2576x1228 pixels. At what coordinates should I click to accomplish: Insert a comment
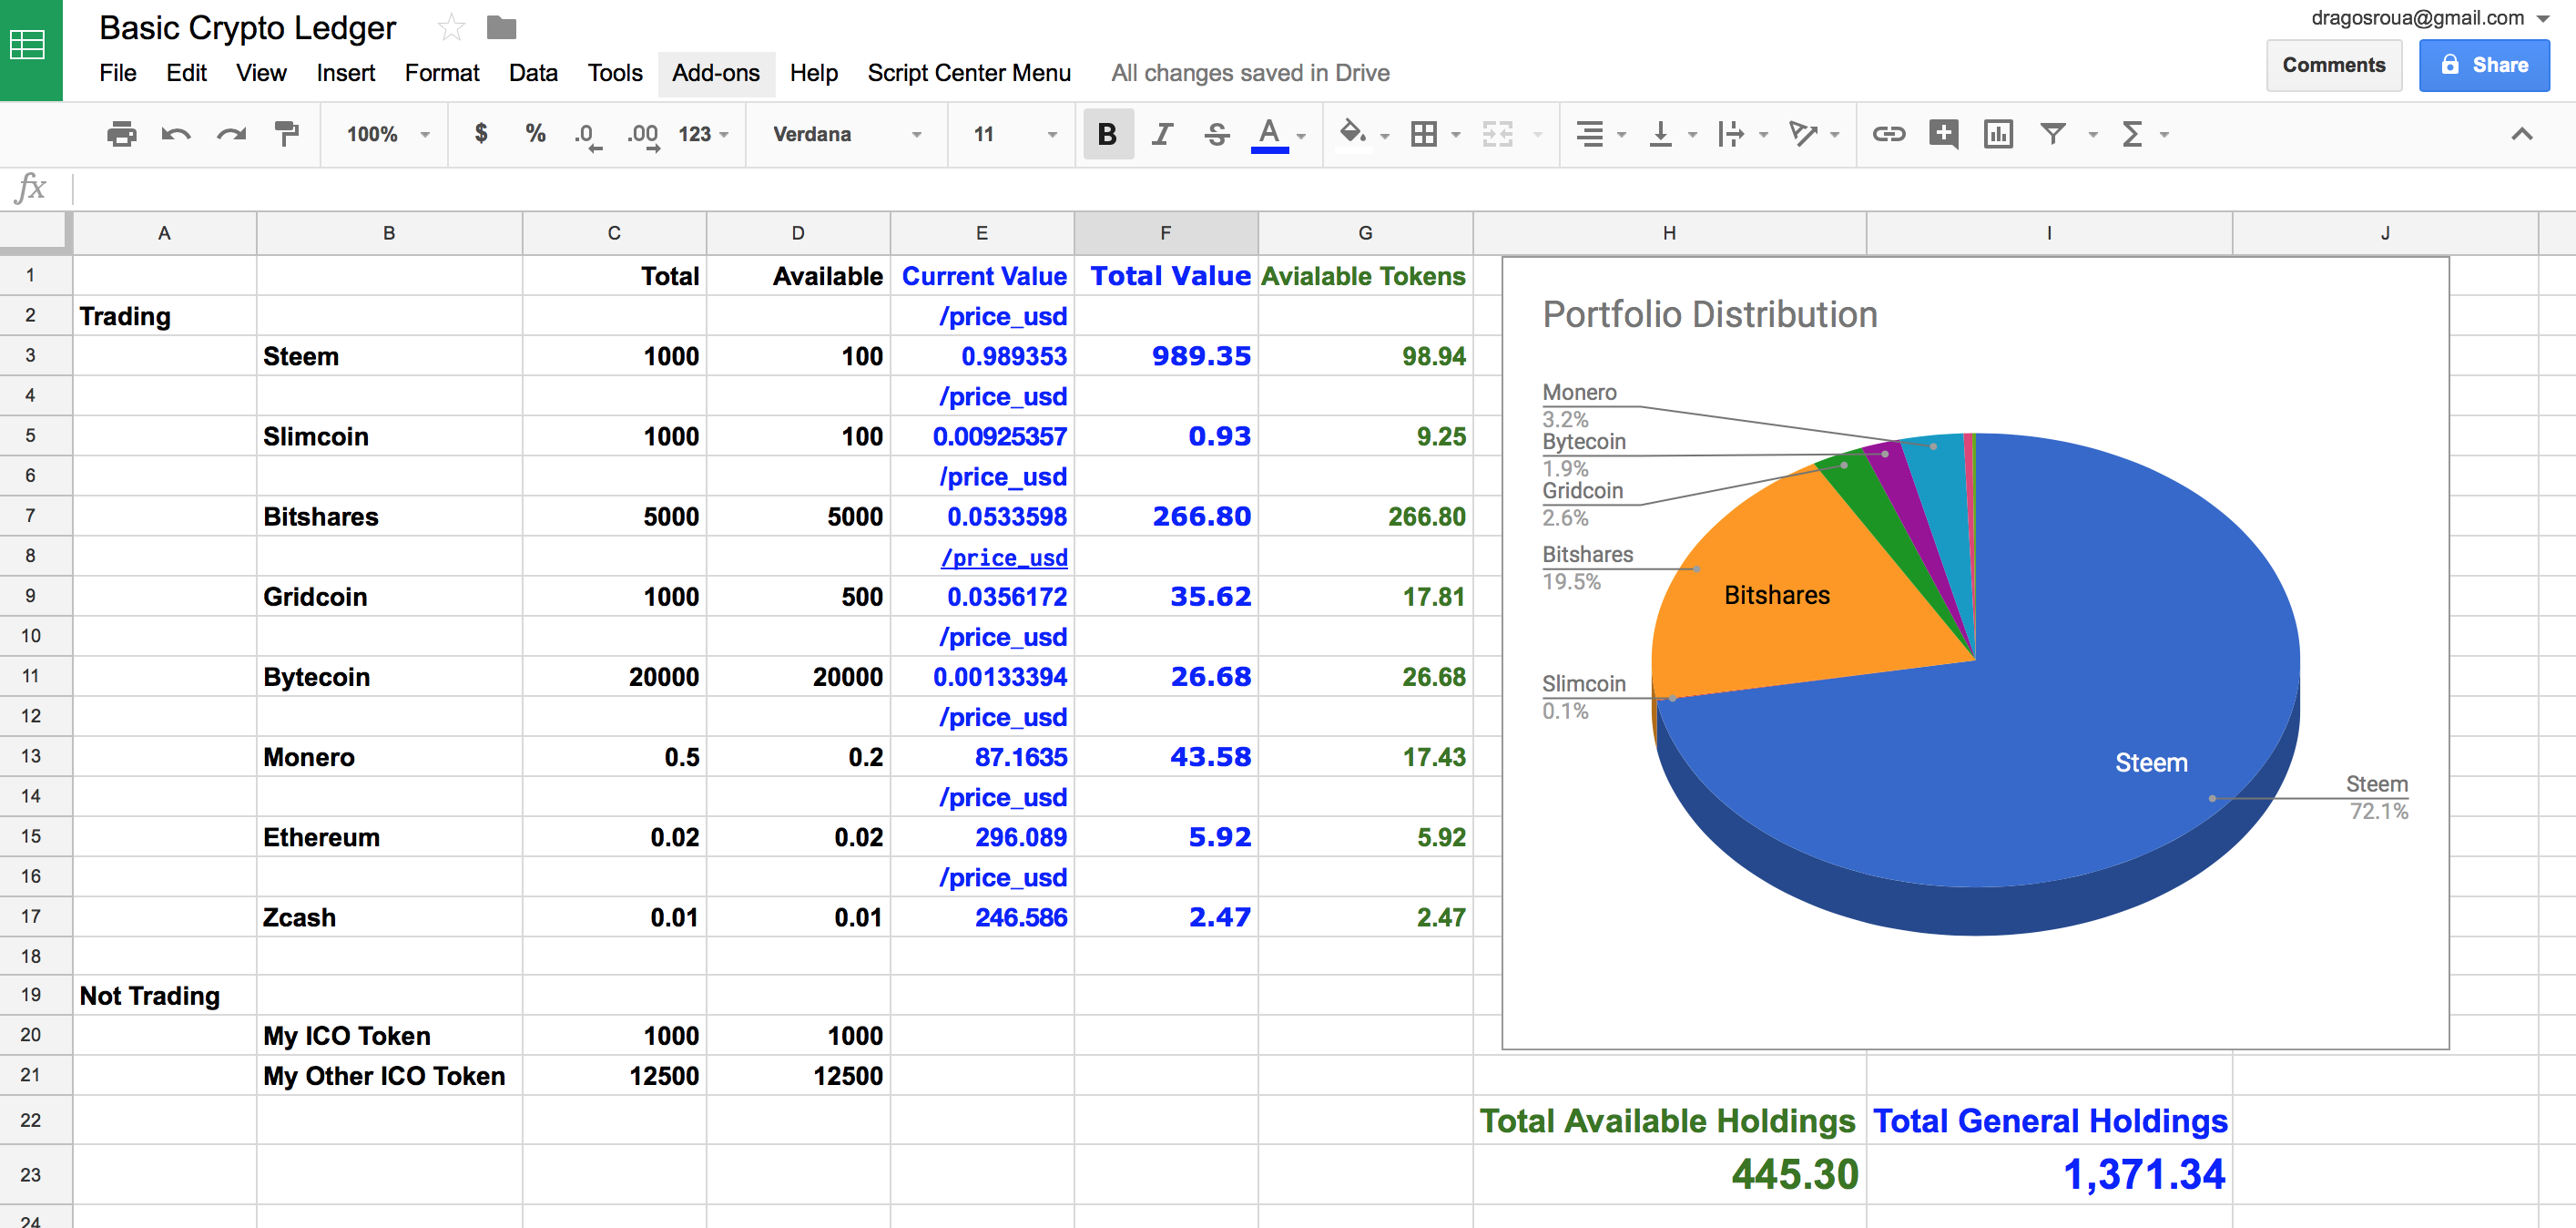pos(1943,134)
